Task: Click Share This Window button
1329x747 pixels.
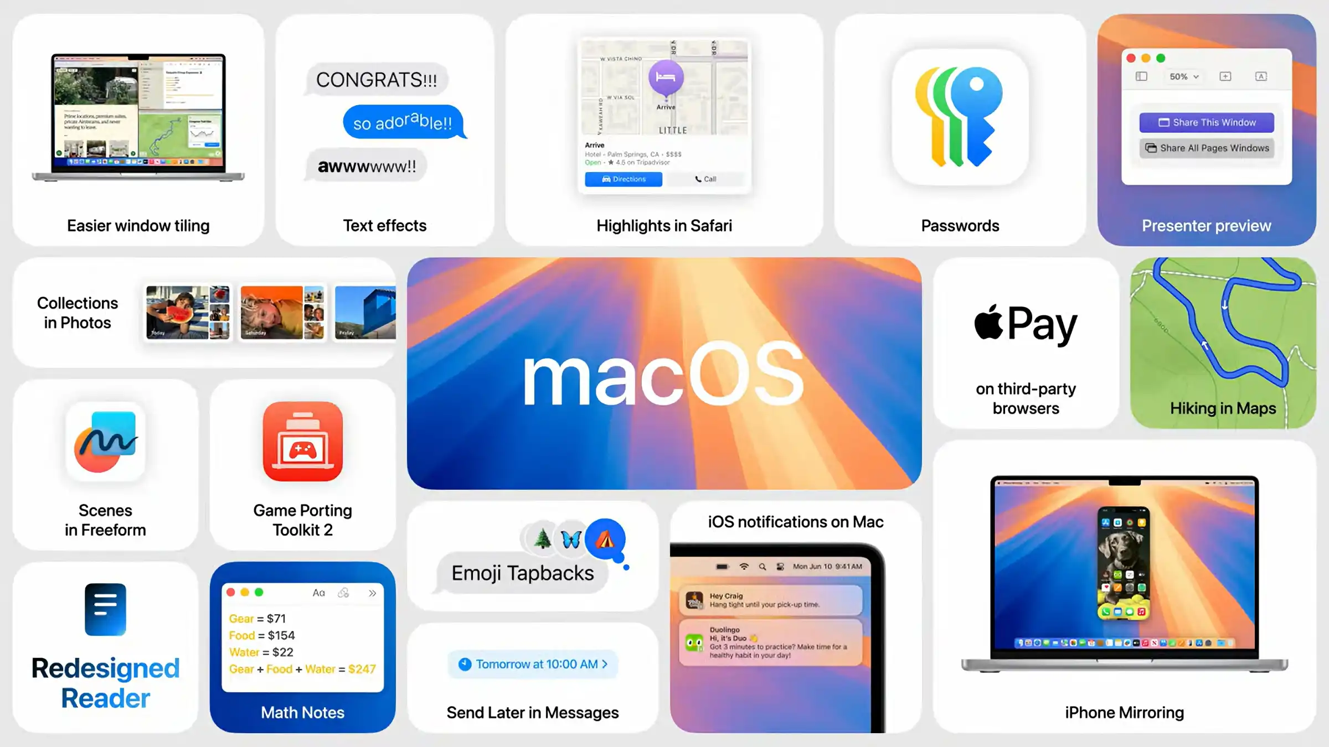Action: point(1207,122)
